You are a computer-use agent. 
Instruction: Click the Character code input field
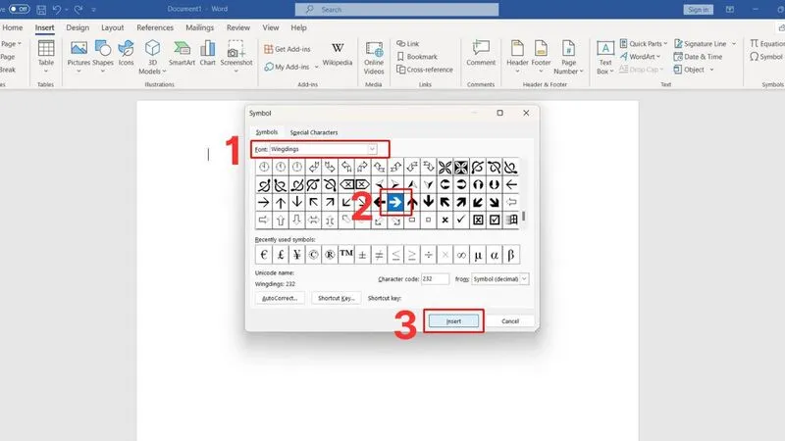coord(435,279)
